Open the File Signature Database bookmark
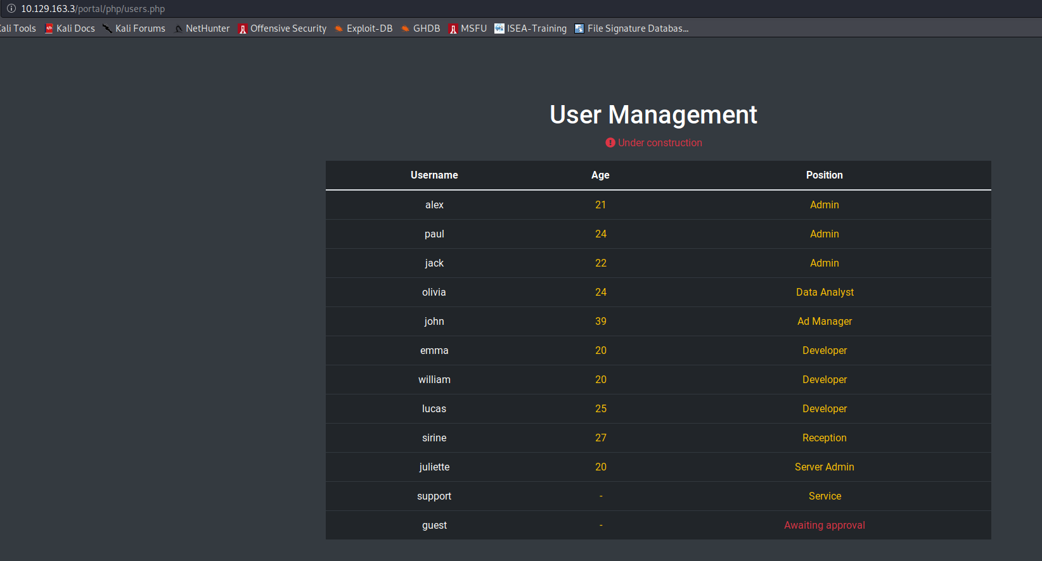The height and width of the screenshot is (561, 1042). (x=631, y=28)
